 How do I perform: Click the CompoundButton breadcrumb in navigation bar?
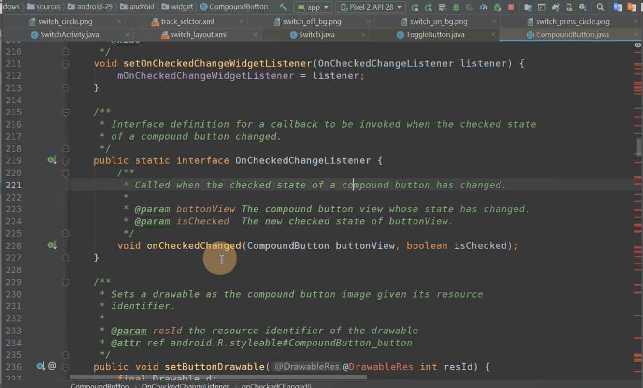point(233,7)
